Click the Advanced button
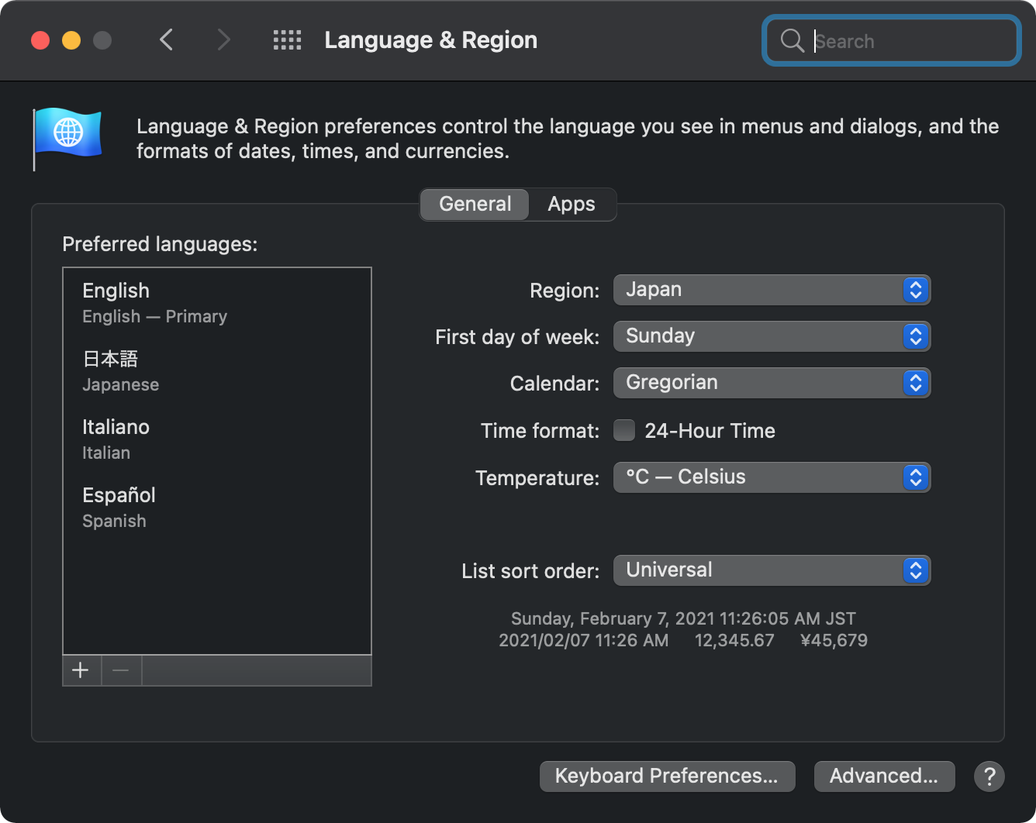Screen dimensions: 1036x823 coord(884,776)
